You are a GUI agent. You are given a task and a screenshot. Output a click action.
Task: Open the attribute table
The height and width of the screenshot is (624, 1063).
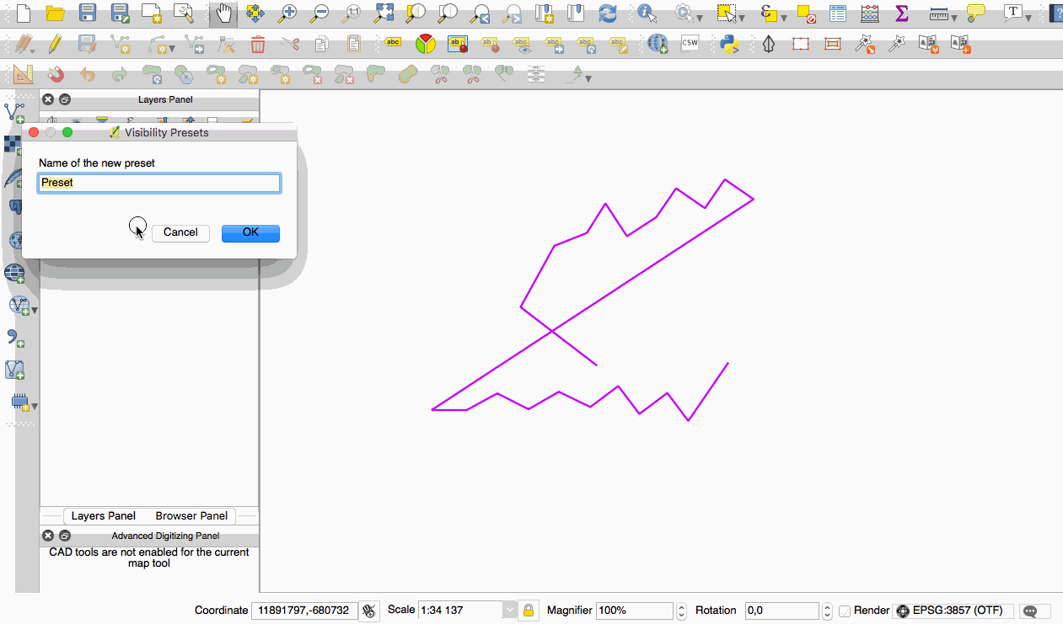coord(838,13)
